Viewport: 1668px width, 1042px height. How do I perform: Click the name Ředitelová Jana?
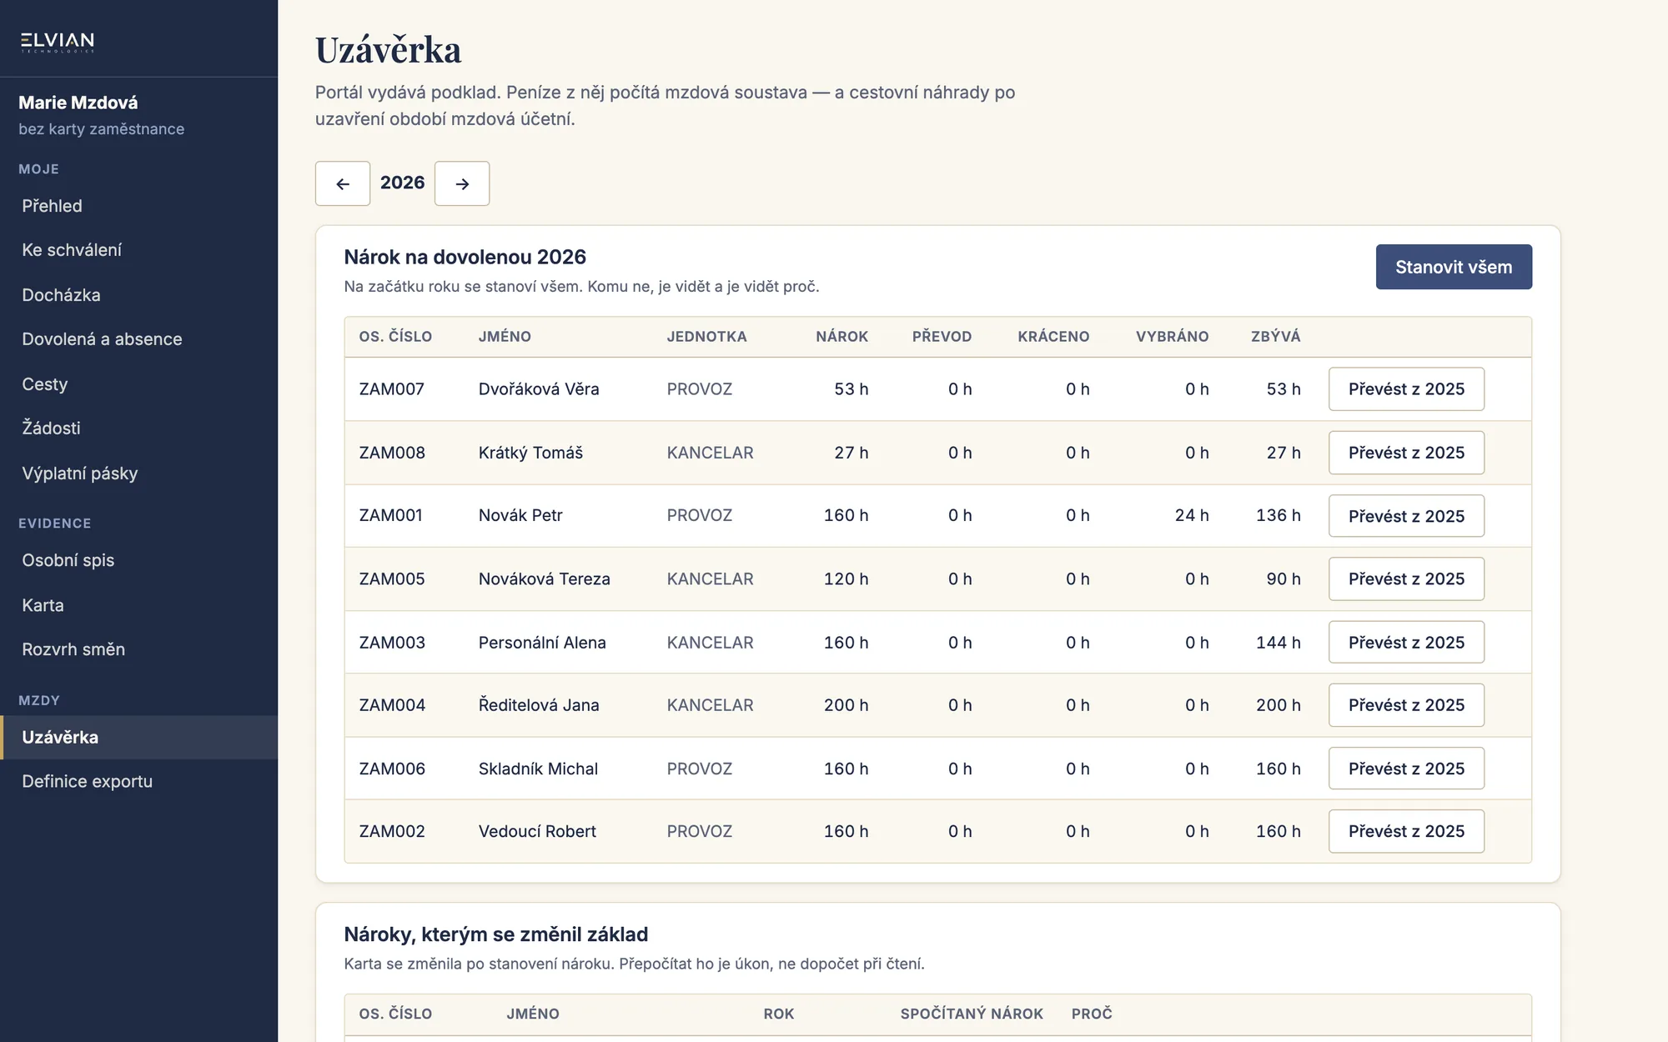pos(539,705)
